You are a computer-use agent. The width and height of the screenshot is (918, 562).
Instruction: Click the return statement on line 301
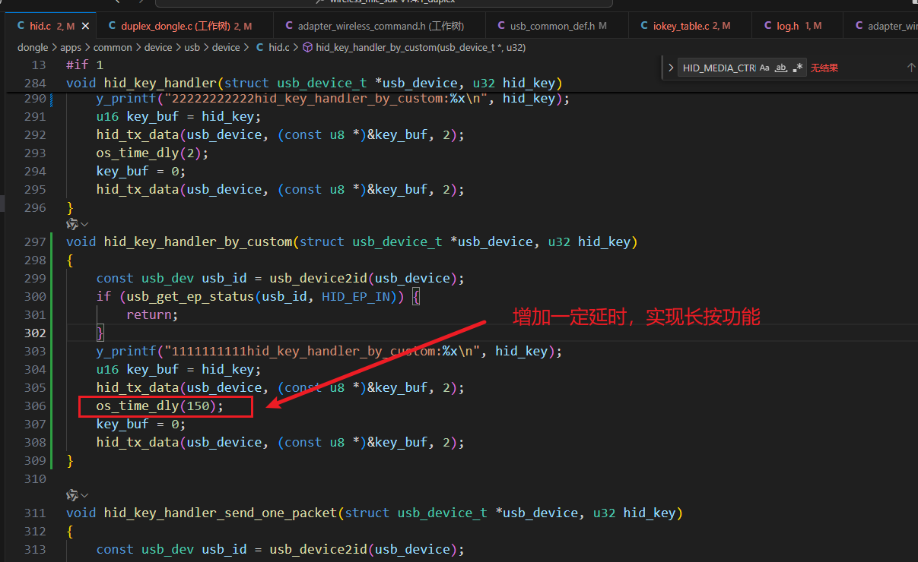point(152,314)
